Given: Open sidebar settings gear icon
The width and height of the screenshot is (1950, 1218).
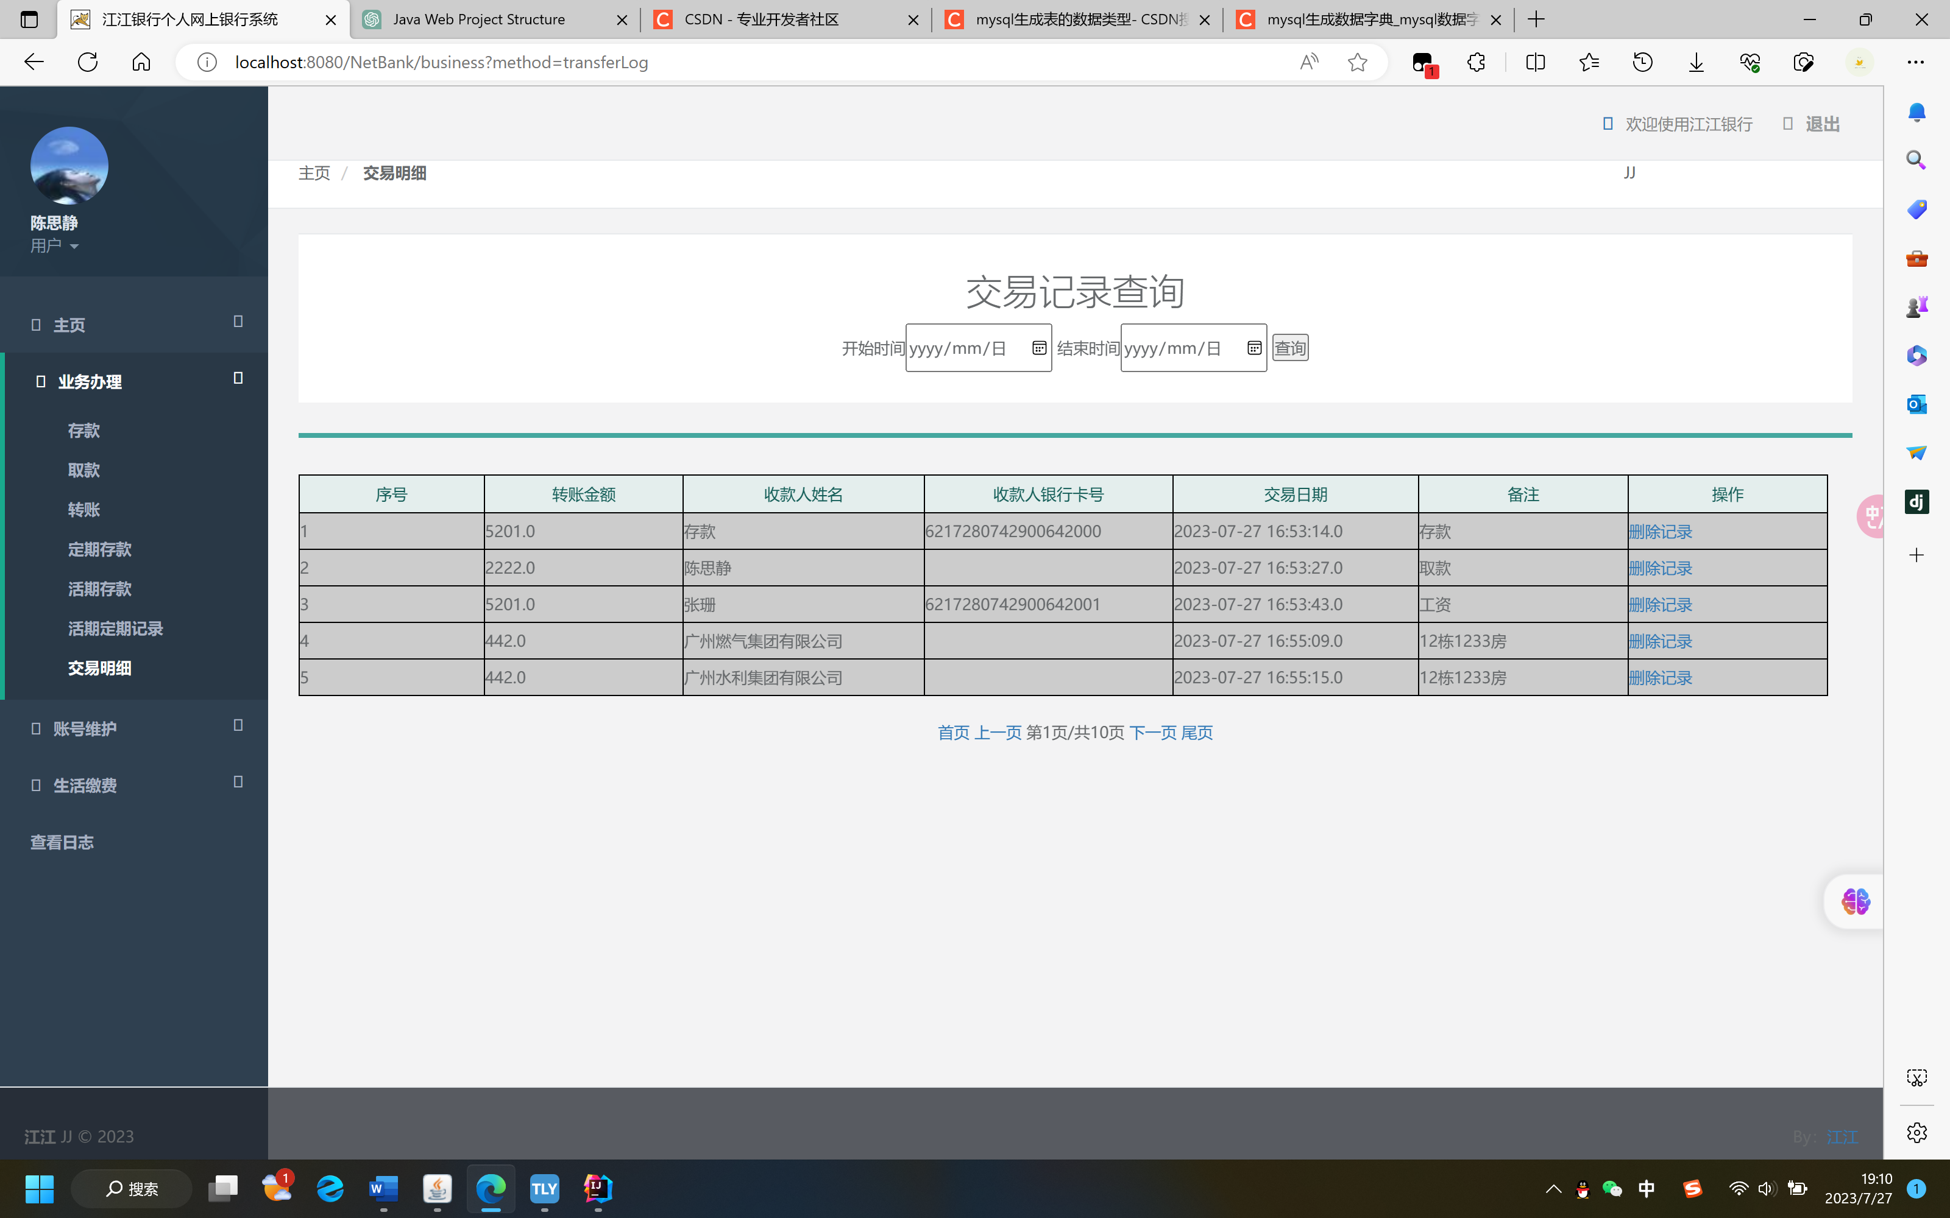Looking at the screenshot, I should pyautogui.click(x=1917, y=1133).
